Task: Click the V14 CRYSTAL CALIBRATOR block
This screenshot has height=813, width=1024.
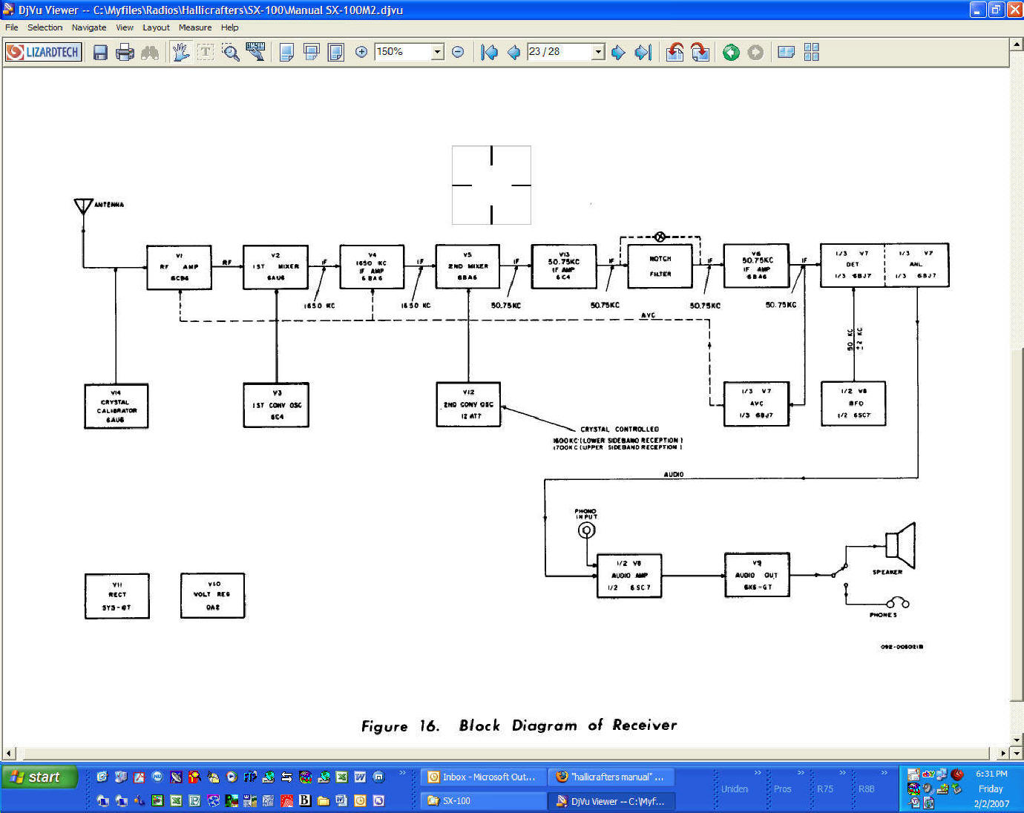Action: 116,406
